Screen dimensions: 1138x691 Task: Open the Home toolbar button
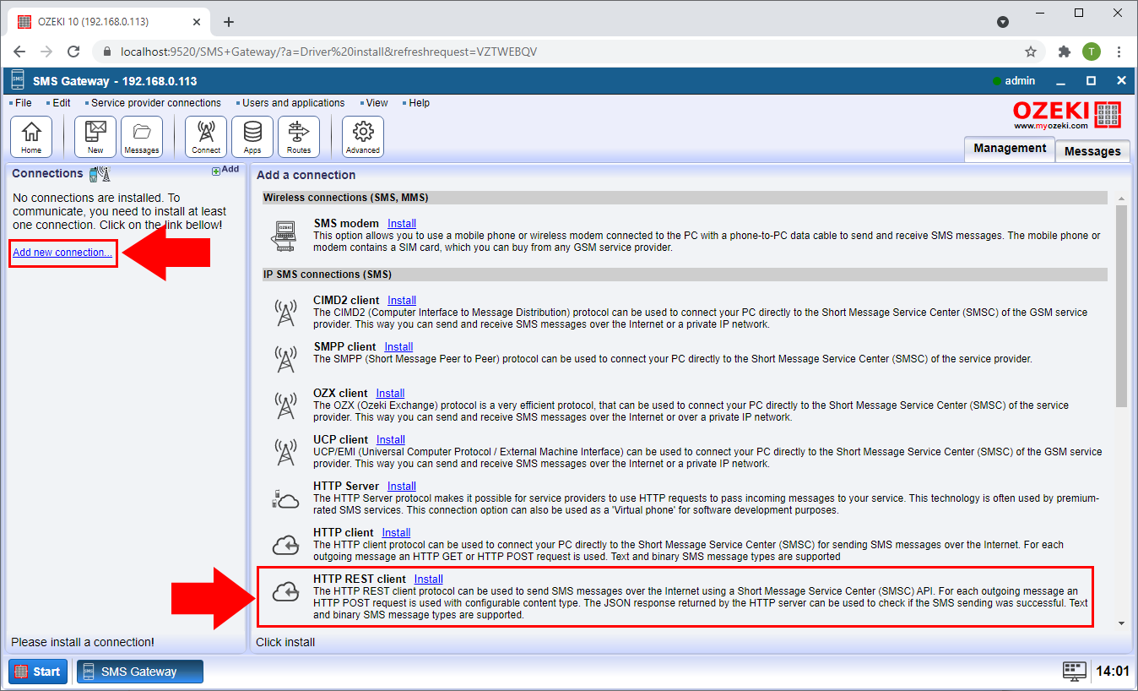(x=31, y=137)
